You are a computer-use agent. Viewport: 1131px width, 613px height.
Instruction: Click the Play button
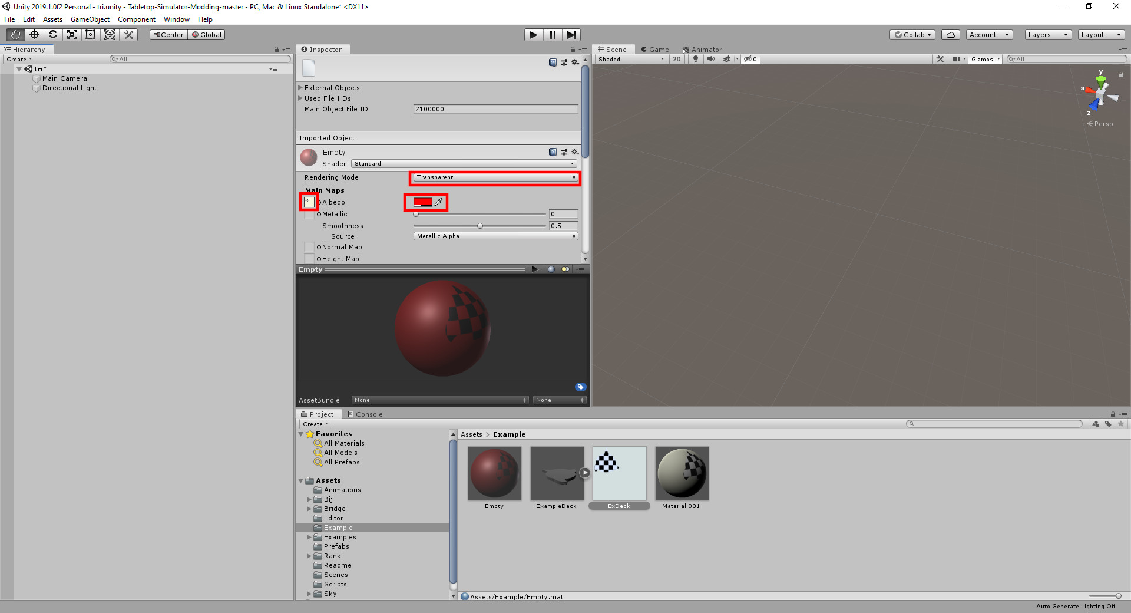[x=534, y=35]
